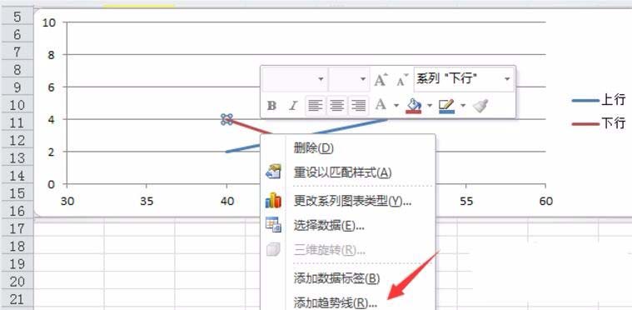
Task: Click vertical axis label 0
Action: click(x=51, y=185)
